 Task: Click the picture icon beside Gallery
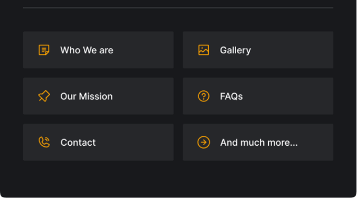pos(203,50)
